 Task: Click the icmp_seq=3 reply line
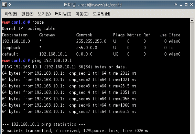tap(69, 86)
